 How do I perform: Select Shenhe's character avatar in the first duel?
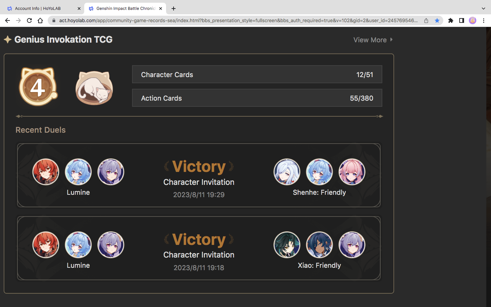pyautogui.click(x=287, y=172)
